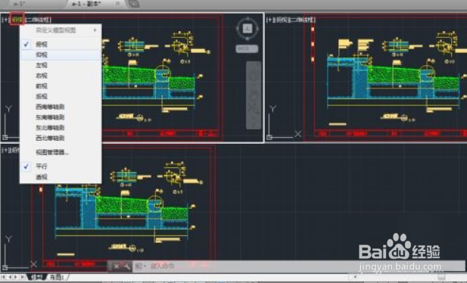Screen dimensions: 467x283
Task: Click the new drawing tab button
Action: pyautogui.click(x=133, y=4)
